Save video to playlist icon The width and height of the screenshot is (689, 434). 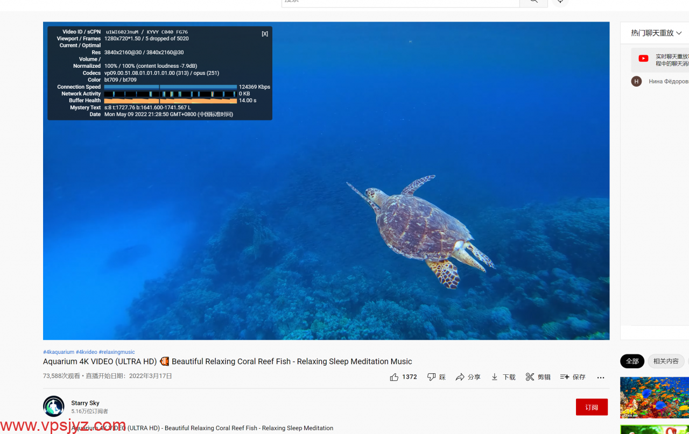(x=565, y=377)
